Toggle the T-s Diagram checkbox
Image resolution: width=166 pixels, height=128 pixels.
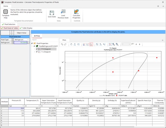click(x=37, y=52)
